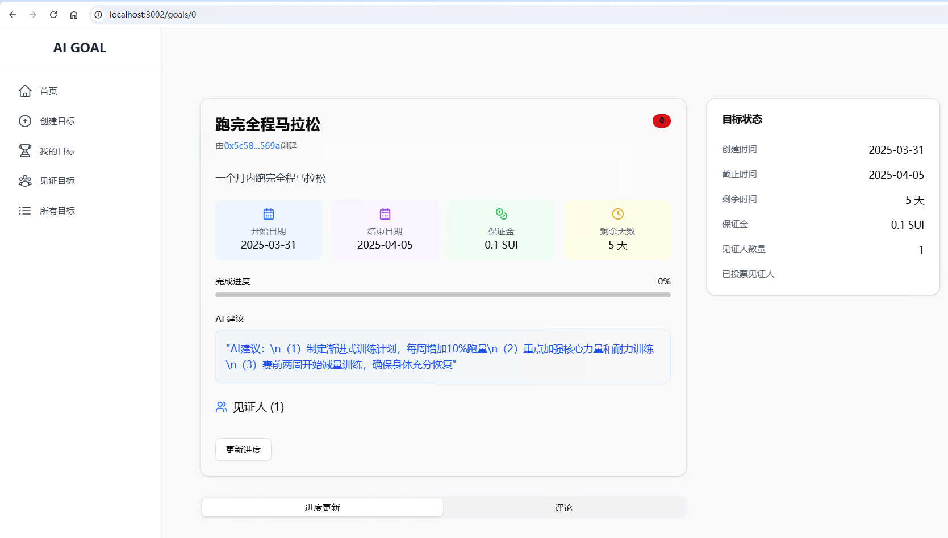Click the 见证人 group icon
The image size is (948, 538).
(221, 407)
